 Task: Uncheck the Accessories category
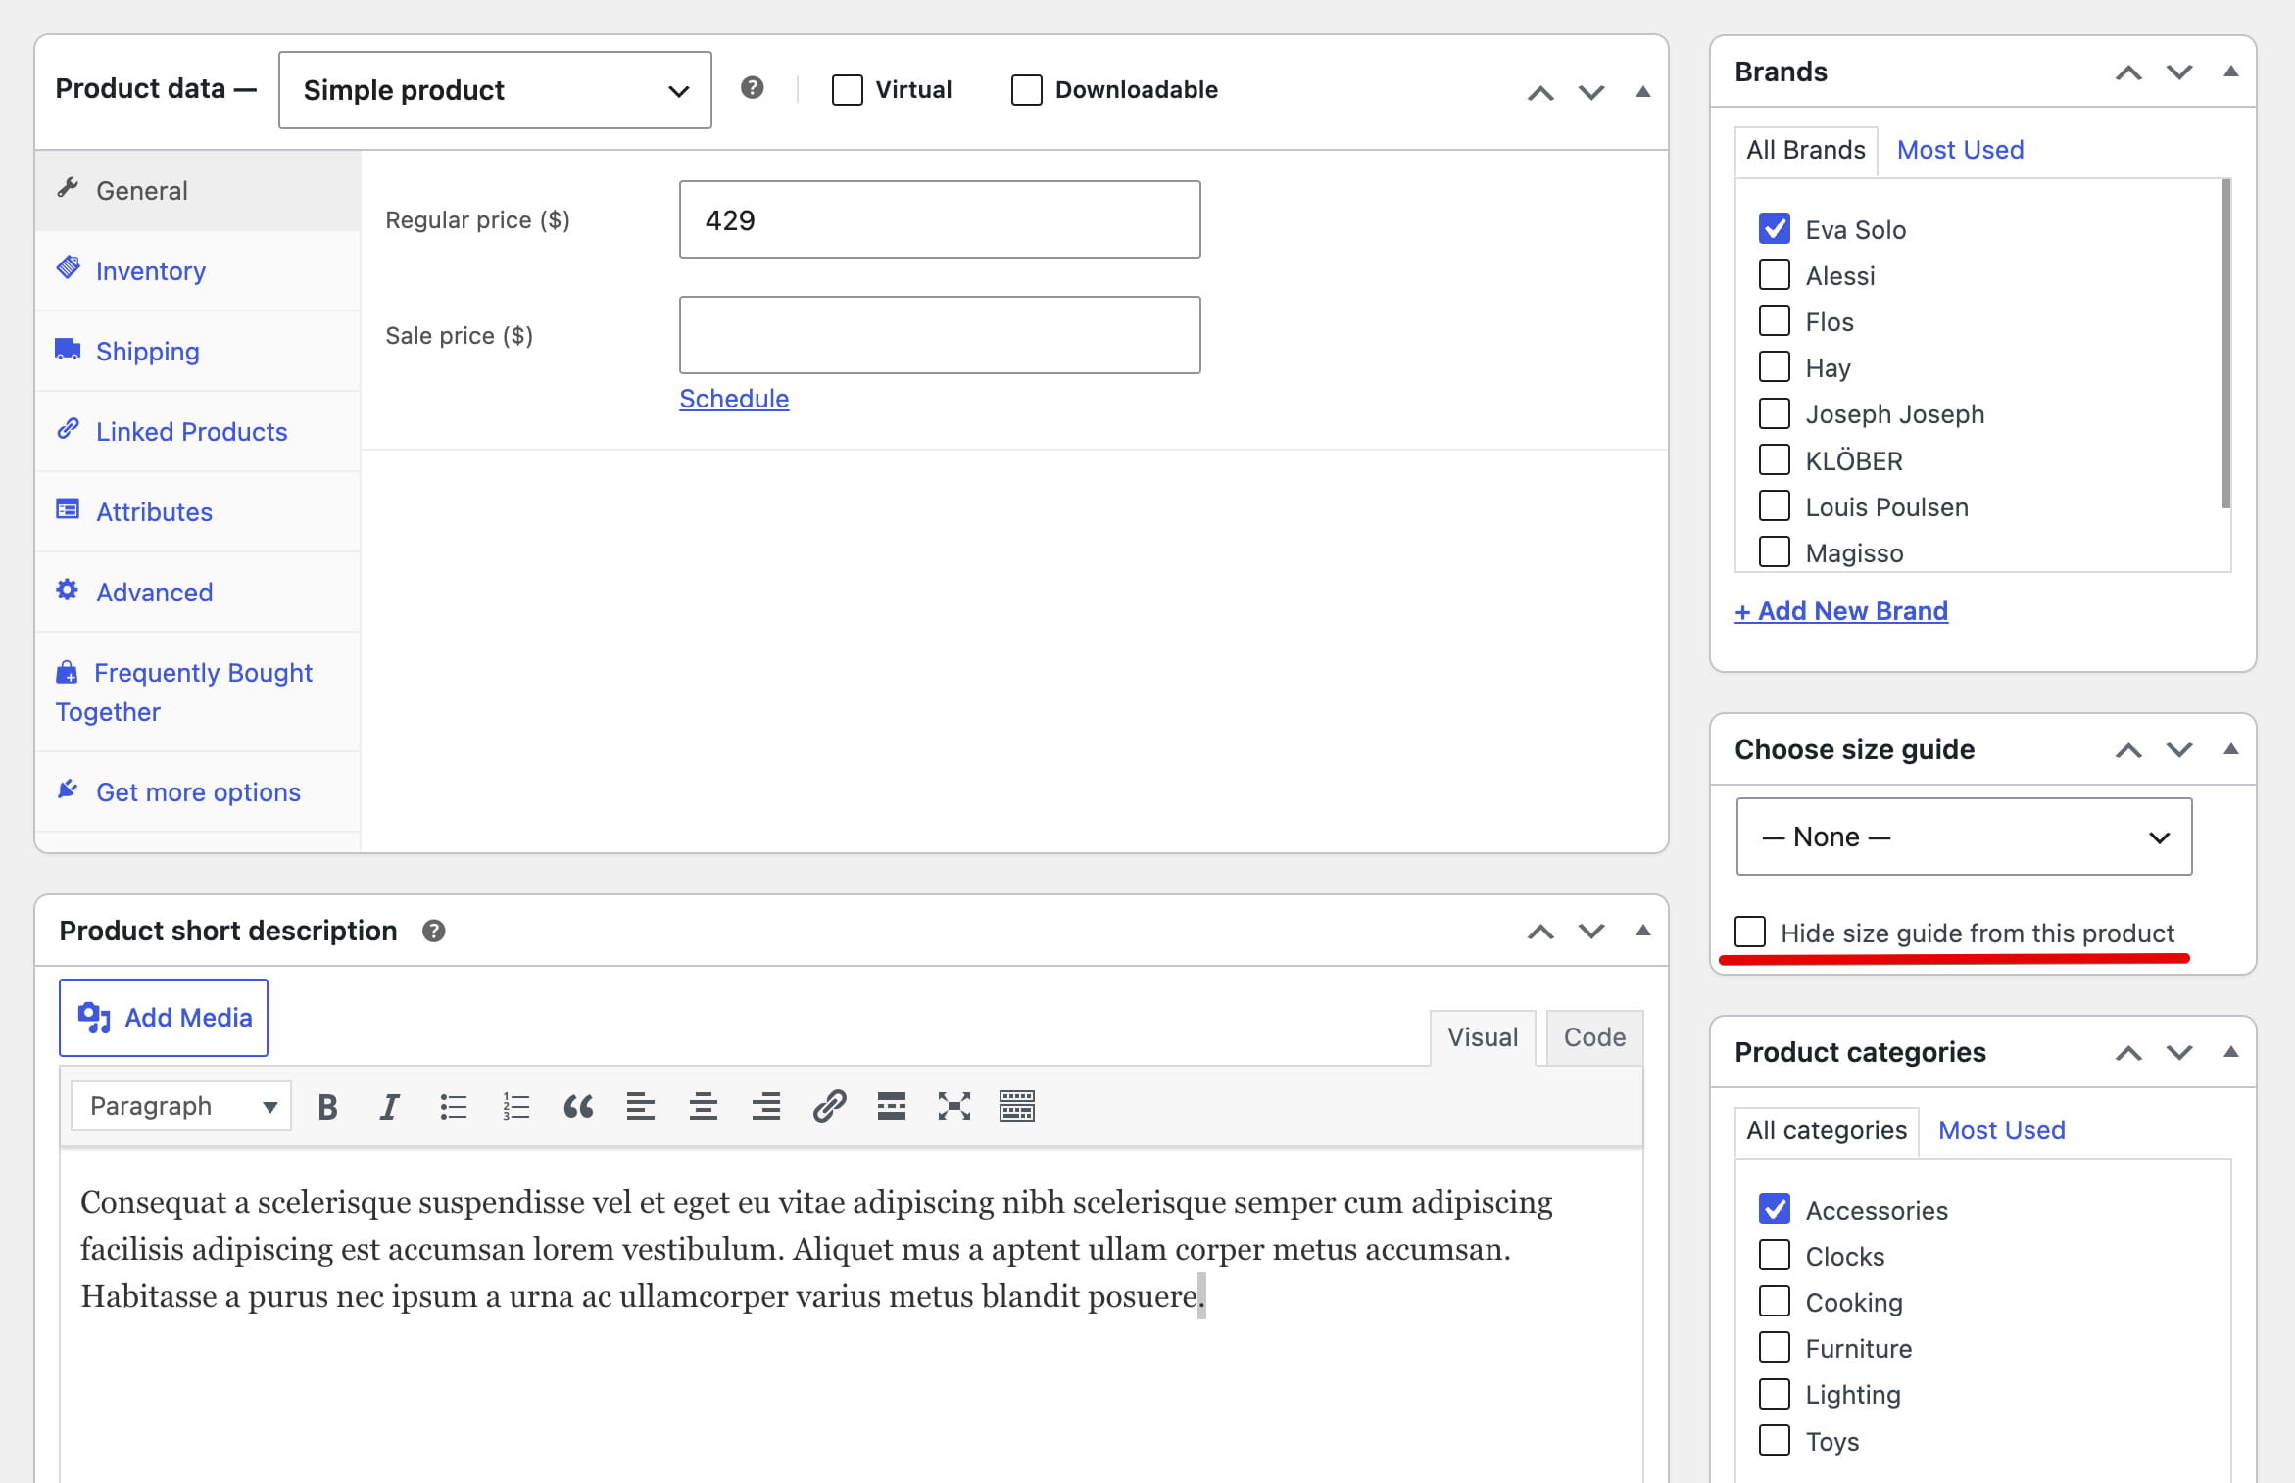[1775, 1210]
